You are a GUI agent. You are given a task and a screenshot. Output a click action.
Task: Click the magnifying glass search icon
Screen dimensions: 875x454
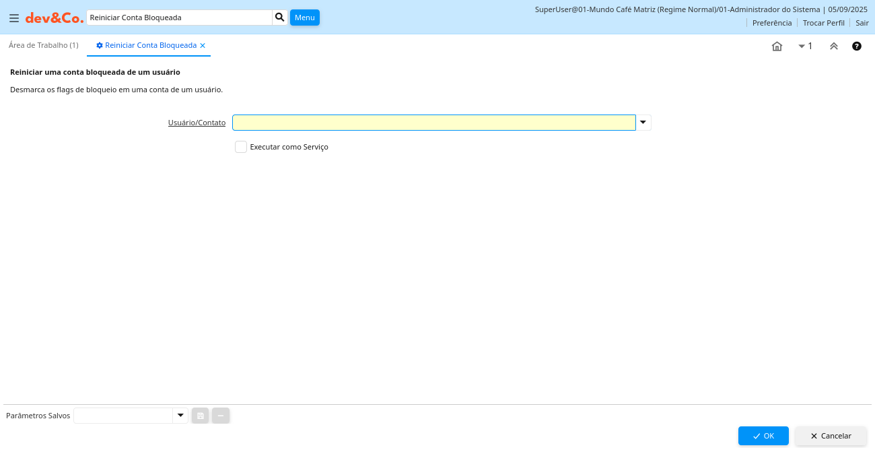pos(280,18)
